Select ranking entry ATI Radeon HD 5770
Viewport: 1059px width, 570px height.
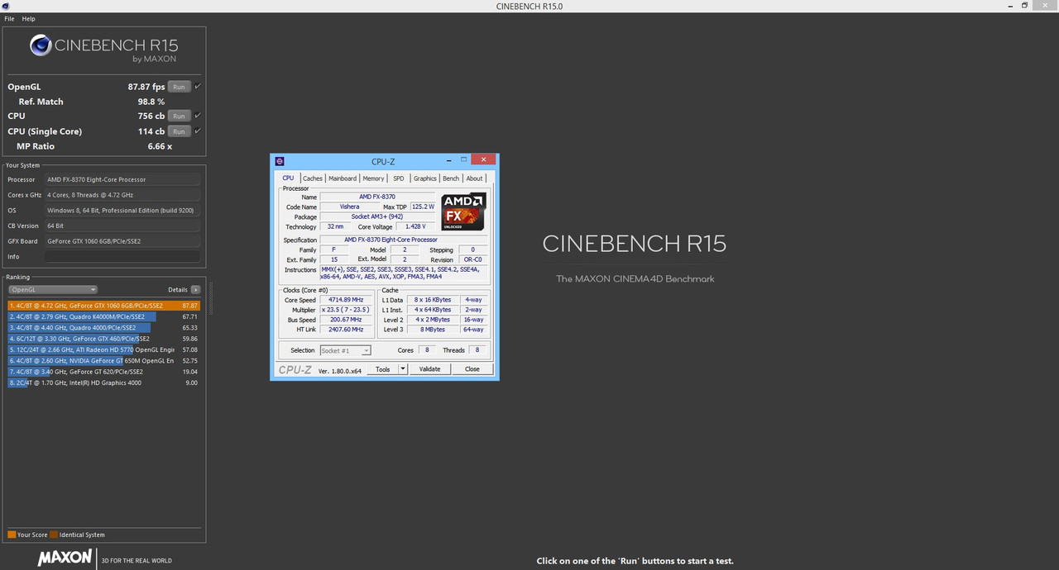click(103, 349)
